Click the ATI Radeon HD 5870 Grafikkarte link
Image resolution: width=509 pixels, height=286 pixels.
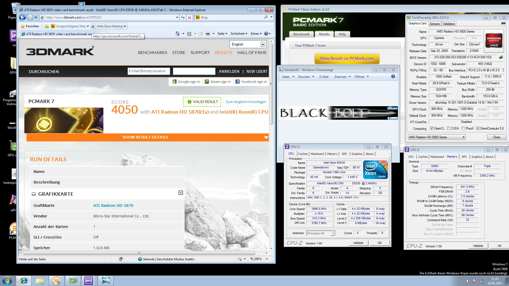coord(113,205)
